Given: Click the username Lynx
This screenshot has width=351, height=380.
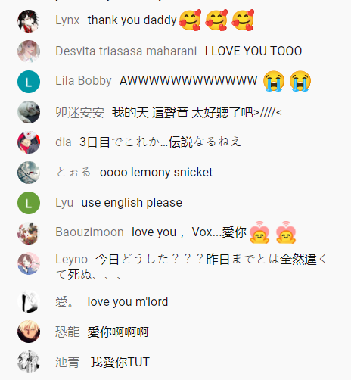Looking at the screenshot, I should pos(67,20).
